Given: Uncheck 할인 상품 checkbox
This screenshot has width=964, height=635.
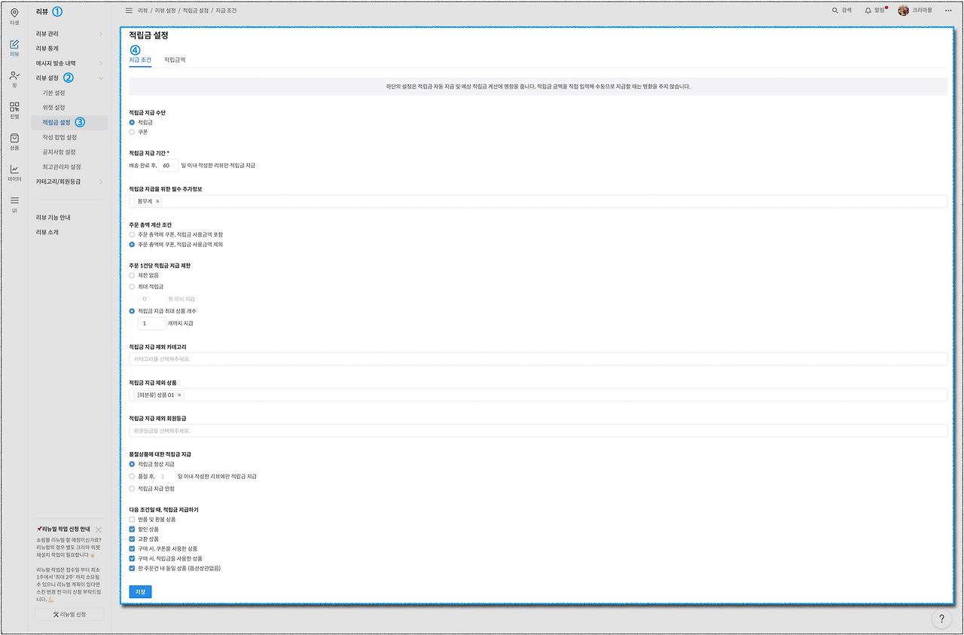Looking at the screenshot, I should click(132, 530).
